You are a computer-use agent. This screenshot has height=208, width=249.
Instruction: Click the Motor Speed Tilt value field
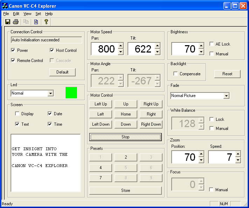click(141, 49)
